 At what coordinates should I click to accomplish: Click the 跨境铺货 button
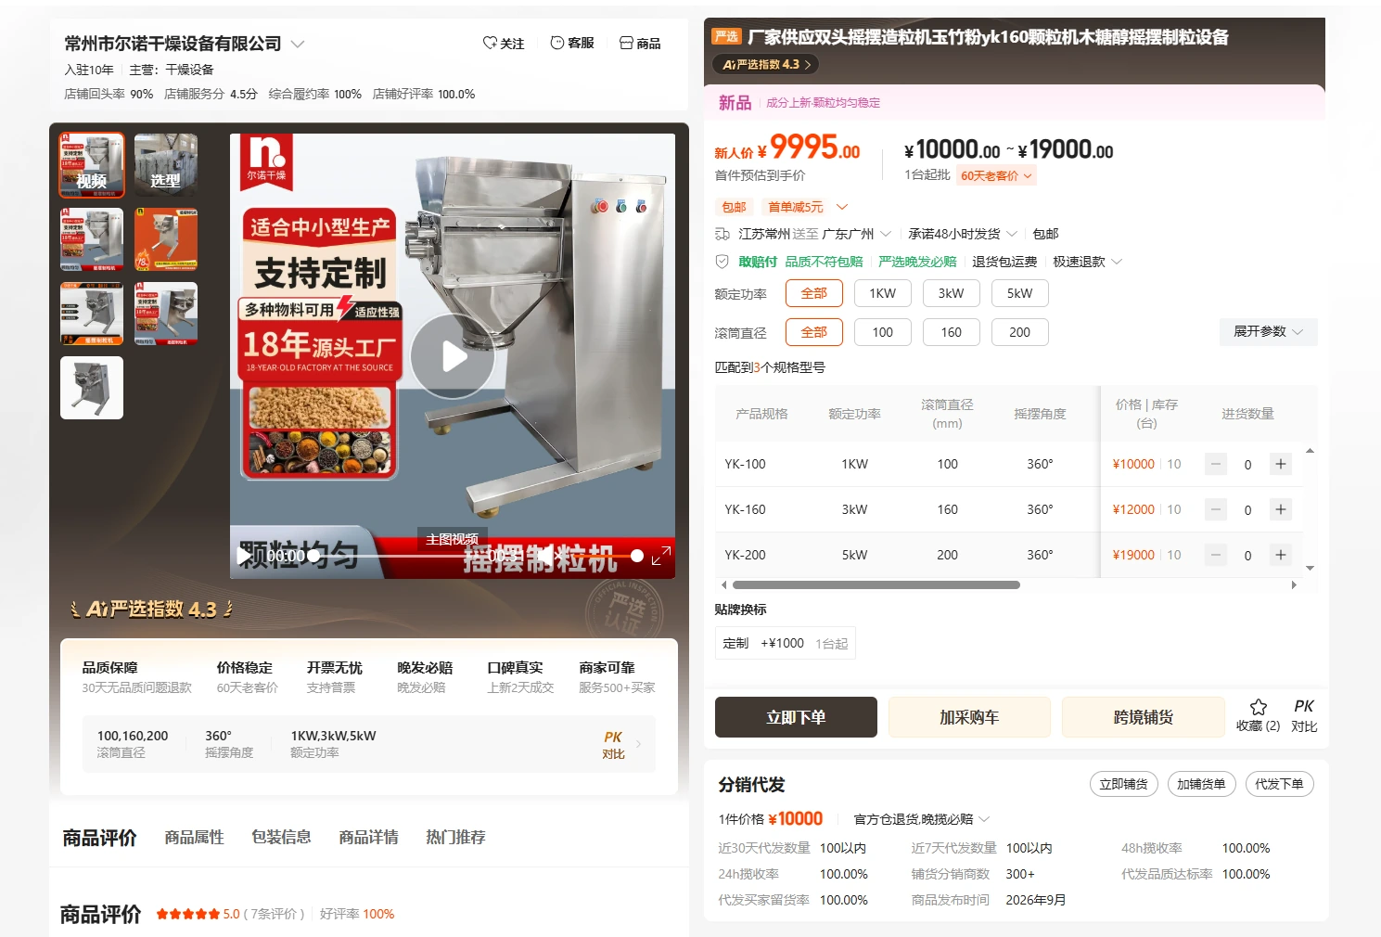point(1144,717)
